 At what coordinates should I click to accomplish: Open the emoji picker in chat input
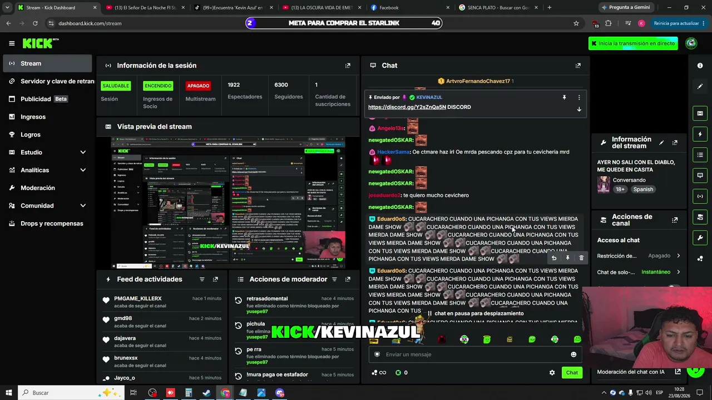coord(573,354)
